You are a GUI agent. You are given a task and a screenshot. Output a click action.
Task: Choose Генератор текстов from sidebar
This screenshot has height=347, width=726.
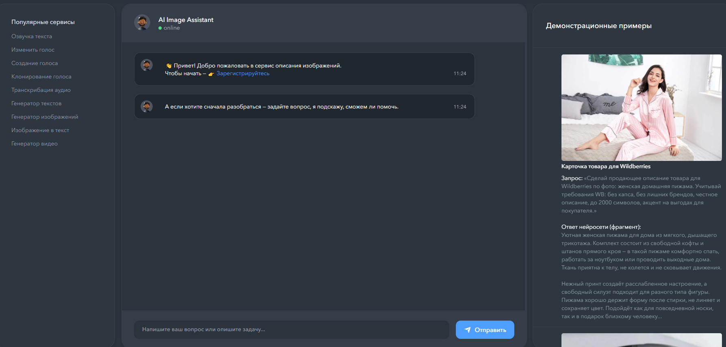pos(37,103)
